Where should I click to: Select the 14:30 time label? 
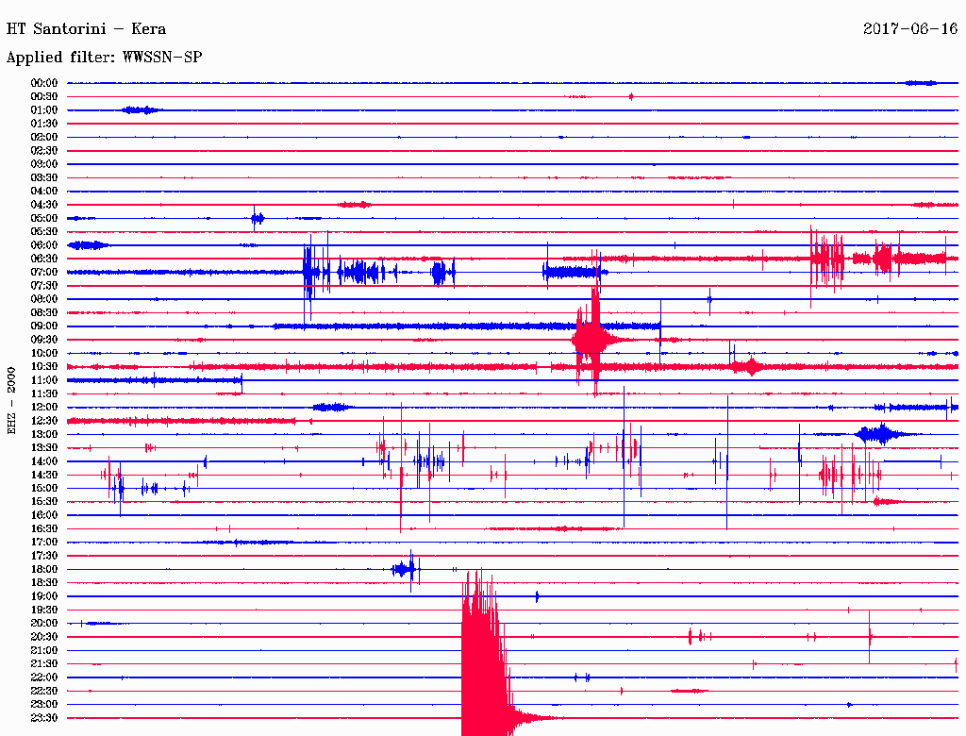point(44,475)
